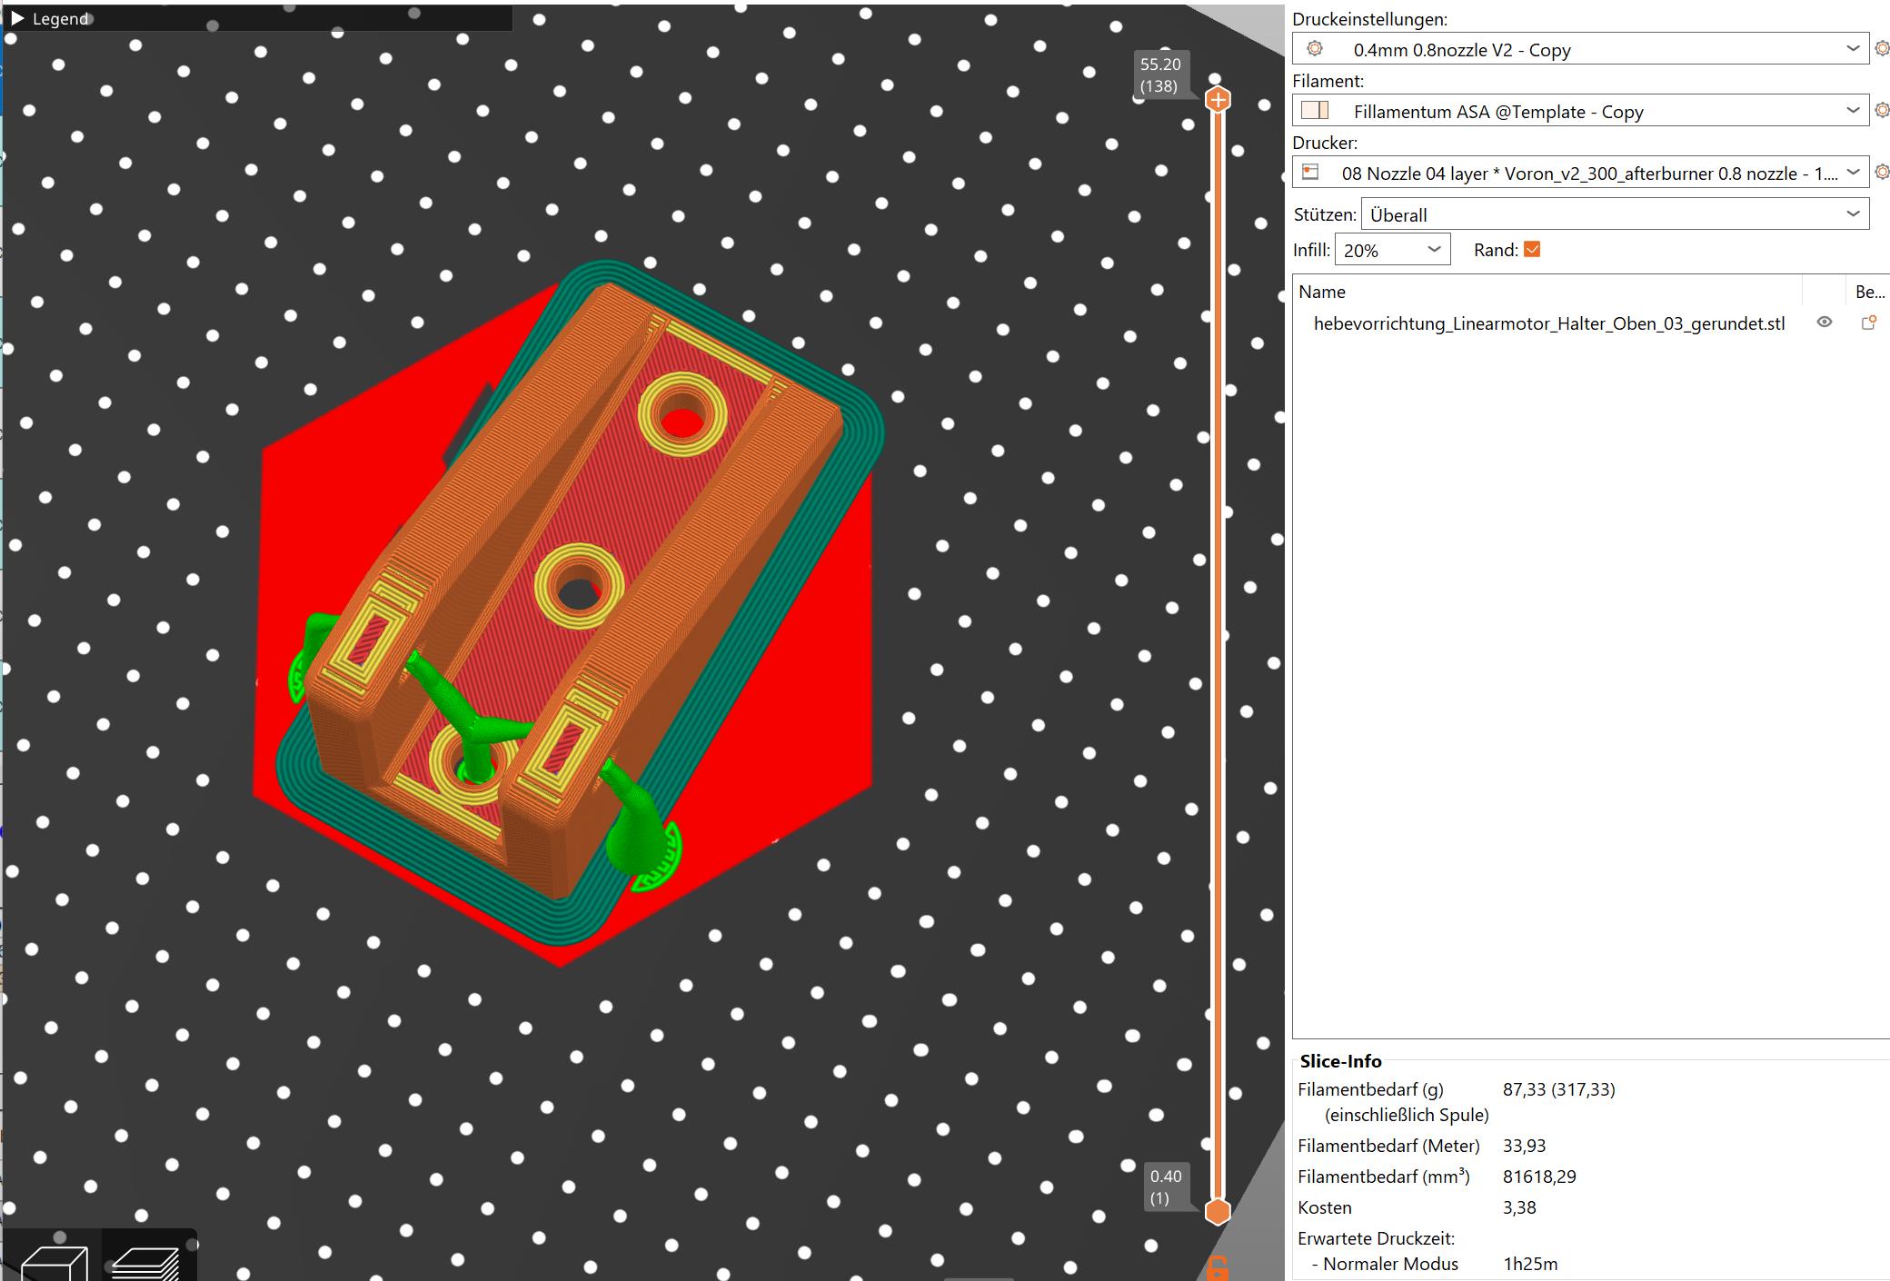
Task: Click the 55.20 (138) layer height label
Action: coord(1159,75)
